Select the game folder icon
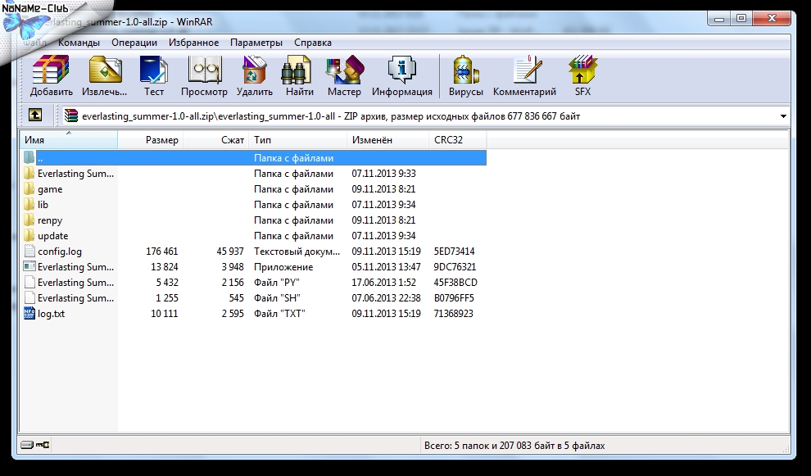811x476 pixels. pyautogui.click(x=29, y=189)
